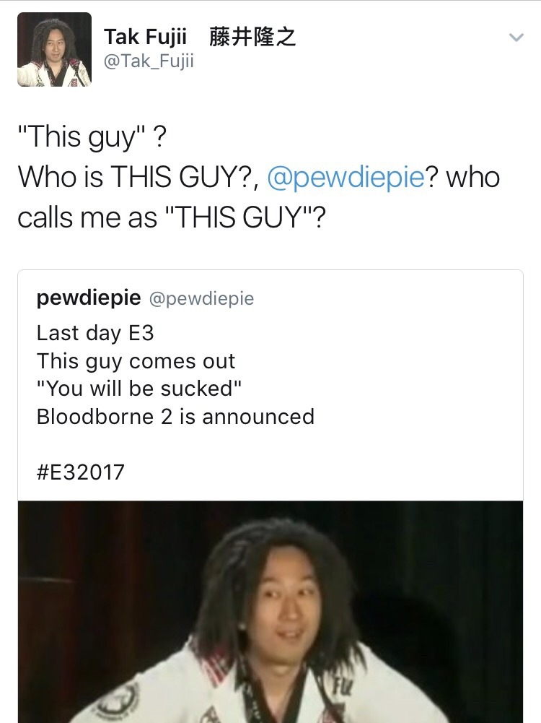Open Tak Fujii's profile avatar picture

pyautogui.click(x=54, y=49)
